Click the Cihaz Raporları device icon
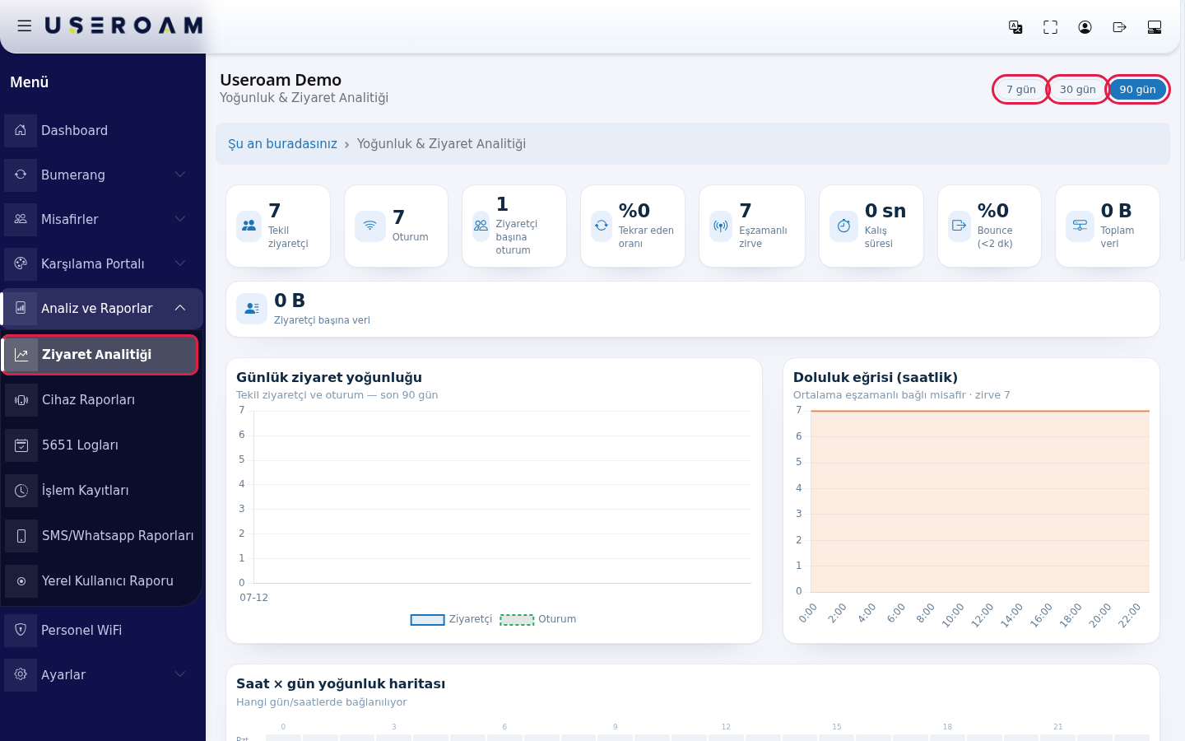Image resolution: width=1185 pixels, height=741 pixels. coord(21,400)
